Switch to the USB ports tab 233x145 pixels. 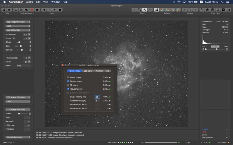88,71
